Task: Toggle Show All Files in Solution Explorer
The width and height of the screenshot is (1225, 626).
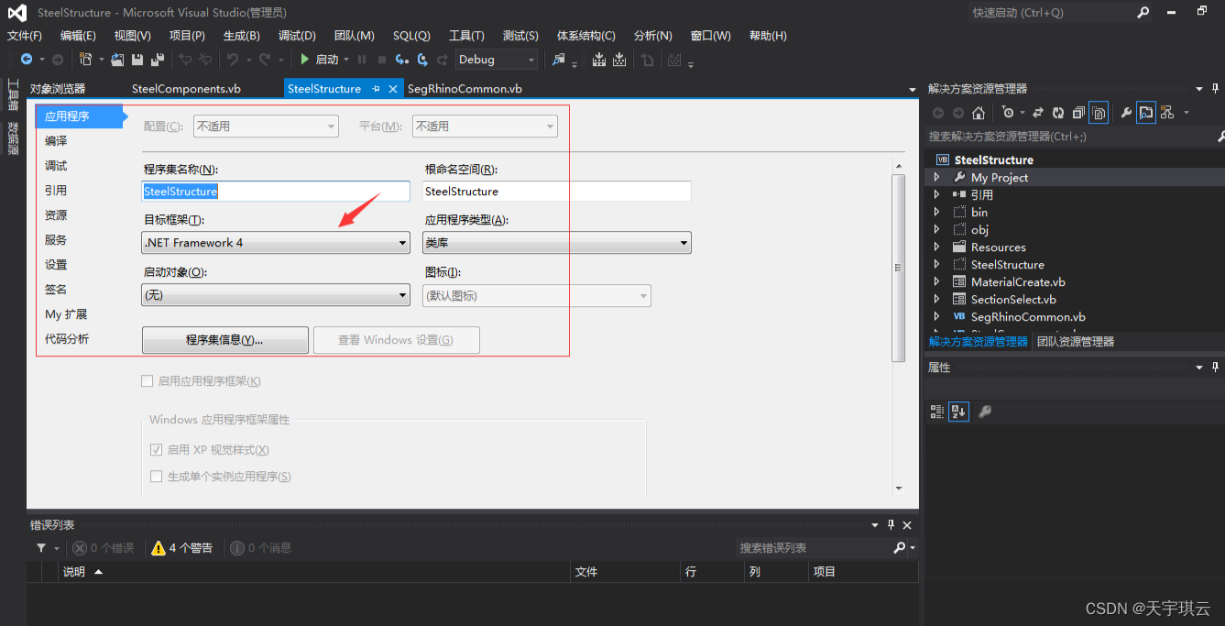Action: click(1099, 113)
